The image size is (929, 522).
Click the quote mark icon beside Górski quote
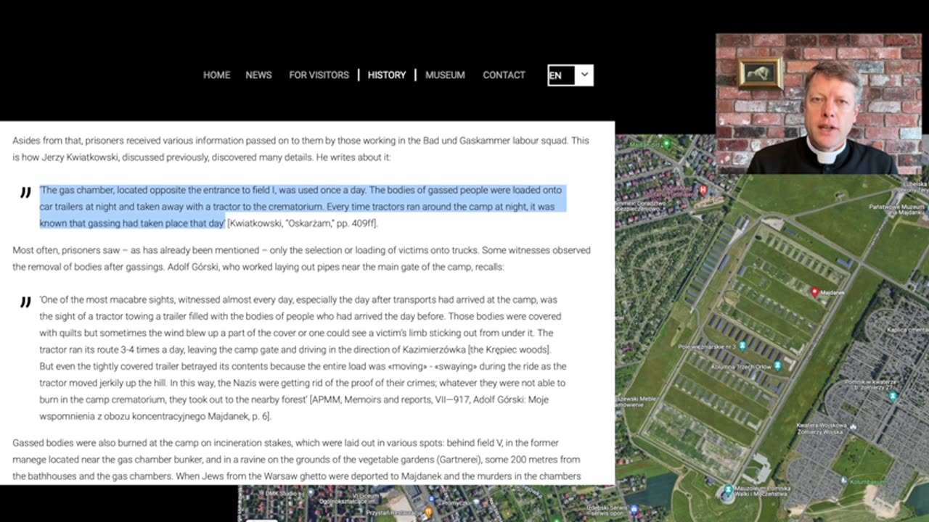25,302
